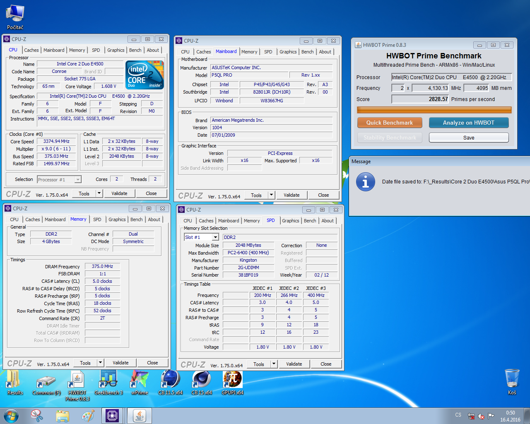Launch CB 15 x64 shortcut
The width and height of the screenshot is (530, 424).
(202, 383)
